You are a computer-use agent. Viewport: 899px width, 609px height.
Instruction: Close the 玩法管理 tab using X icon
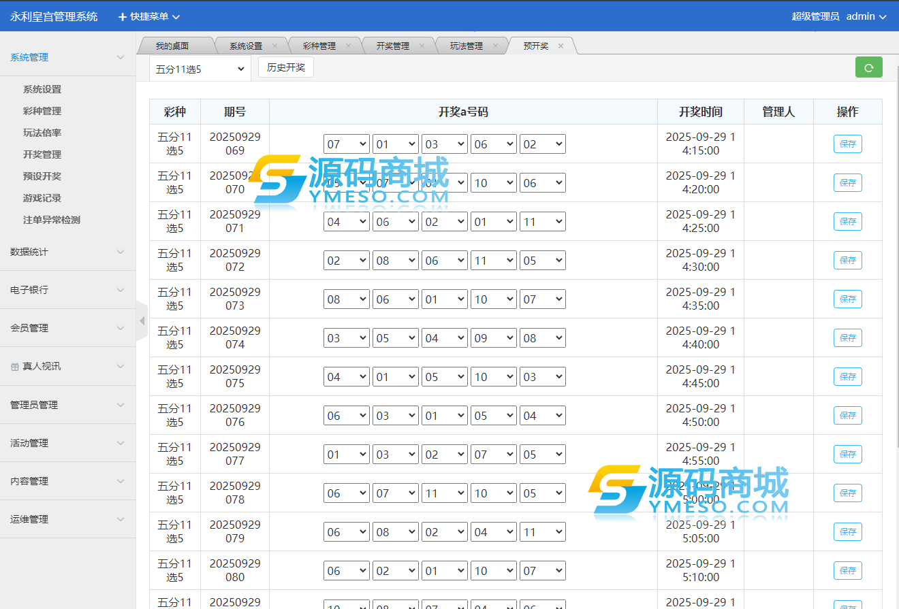coord(495,46)
